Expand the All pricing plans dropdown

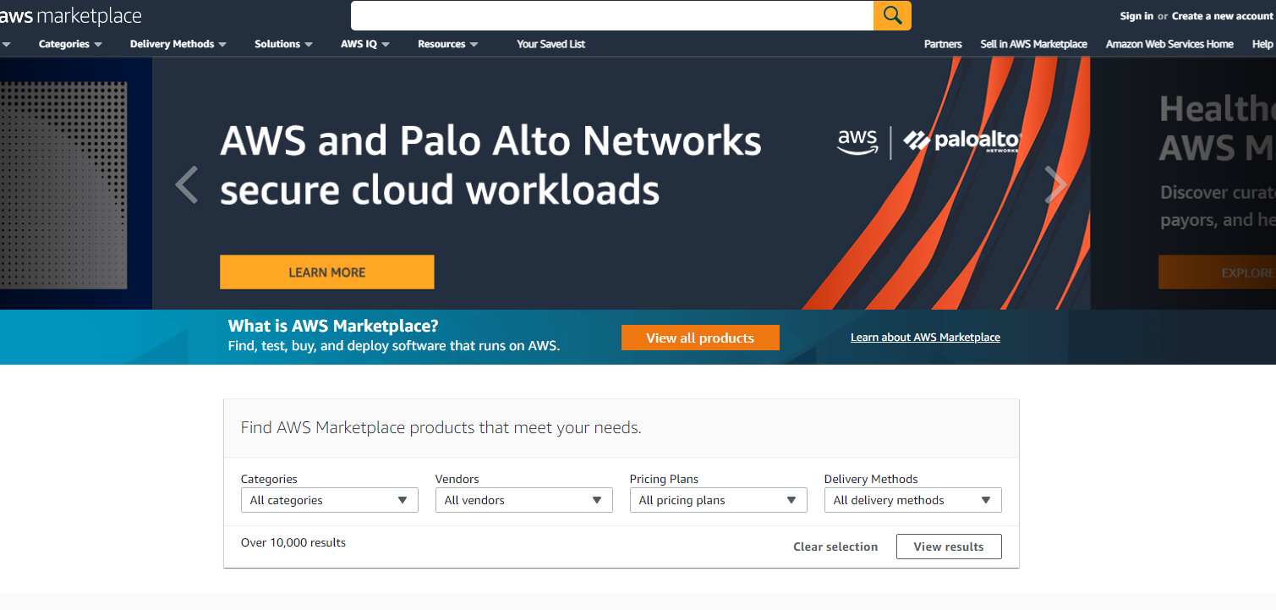(x=719, y=500)
